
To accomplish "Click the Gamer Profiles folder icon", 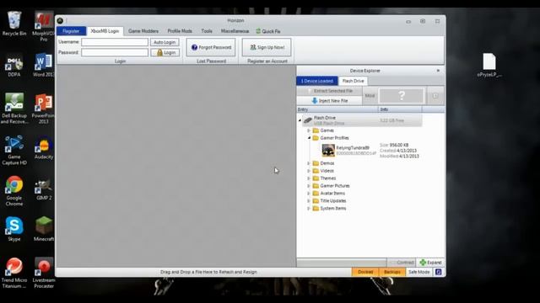I will (316, 138).
